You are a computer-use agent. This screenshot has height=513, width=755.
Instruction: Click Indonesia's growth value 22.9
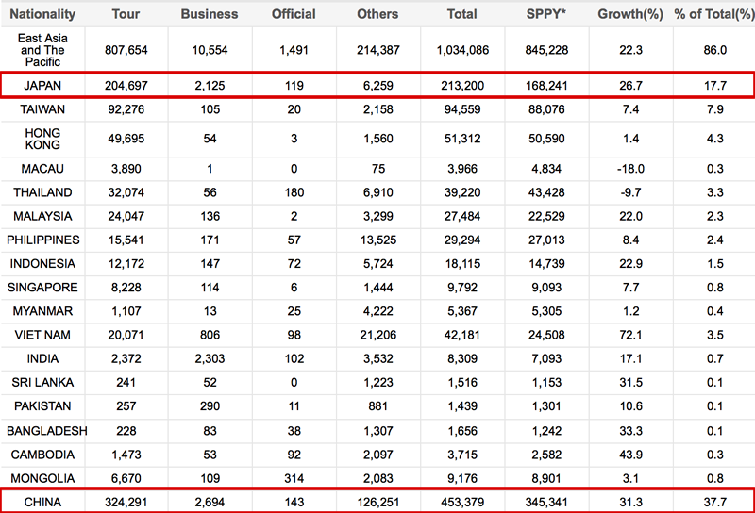click(630, 264)
